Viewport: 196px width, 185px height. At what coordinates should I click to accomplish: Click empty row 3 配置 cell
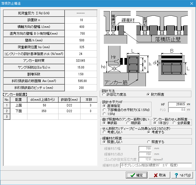(x=19, y=116)
